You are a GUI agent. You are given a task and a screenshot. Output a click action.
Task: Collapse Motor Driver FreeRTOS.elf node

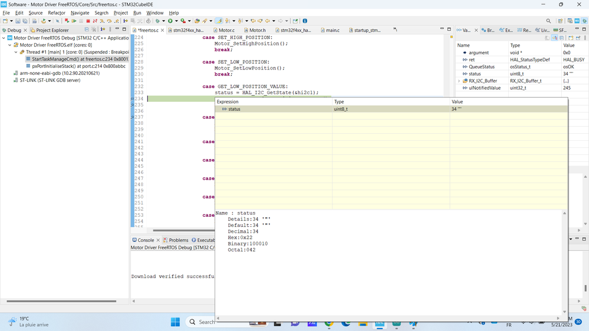pos(10,45)
